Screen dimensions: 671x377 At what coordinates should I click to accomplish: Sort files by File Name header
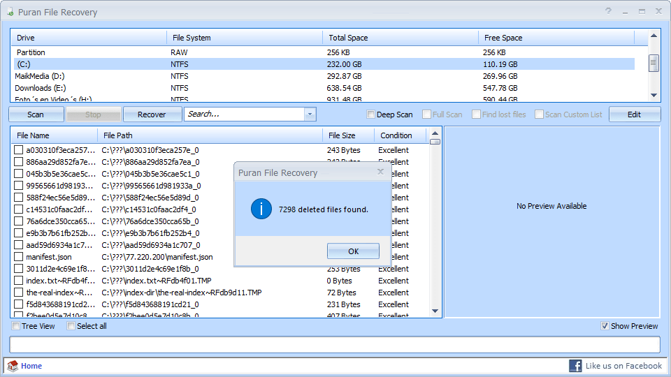tap(55, 135)
